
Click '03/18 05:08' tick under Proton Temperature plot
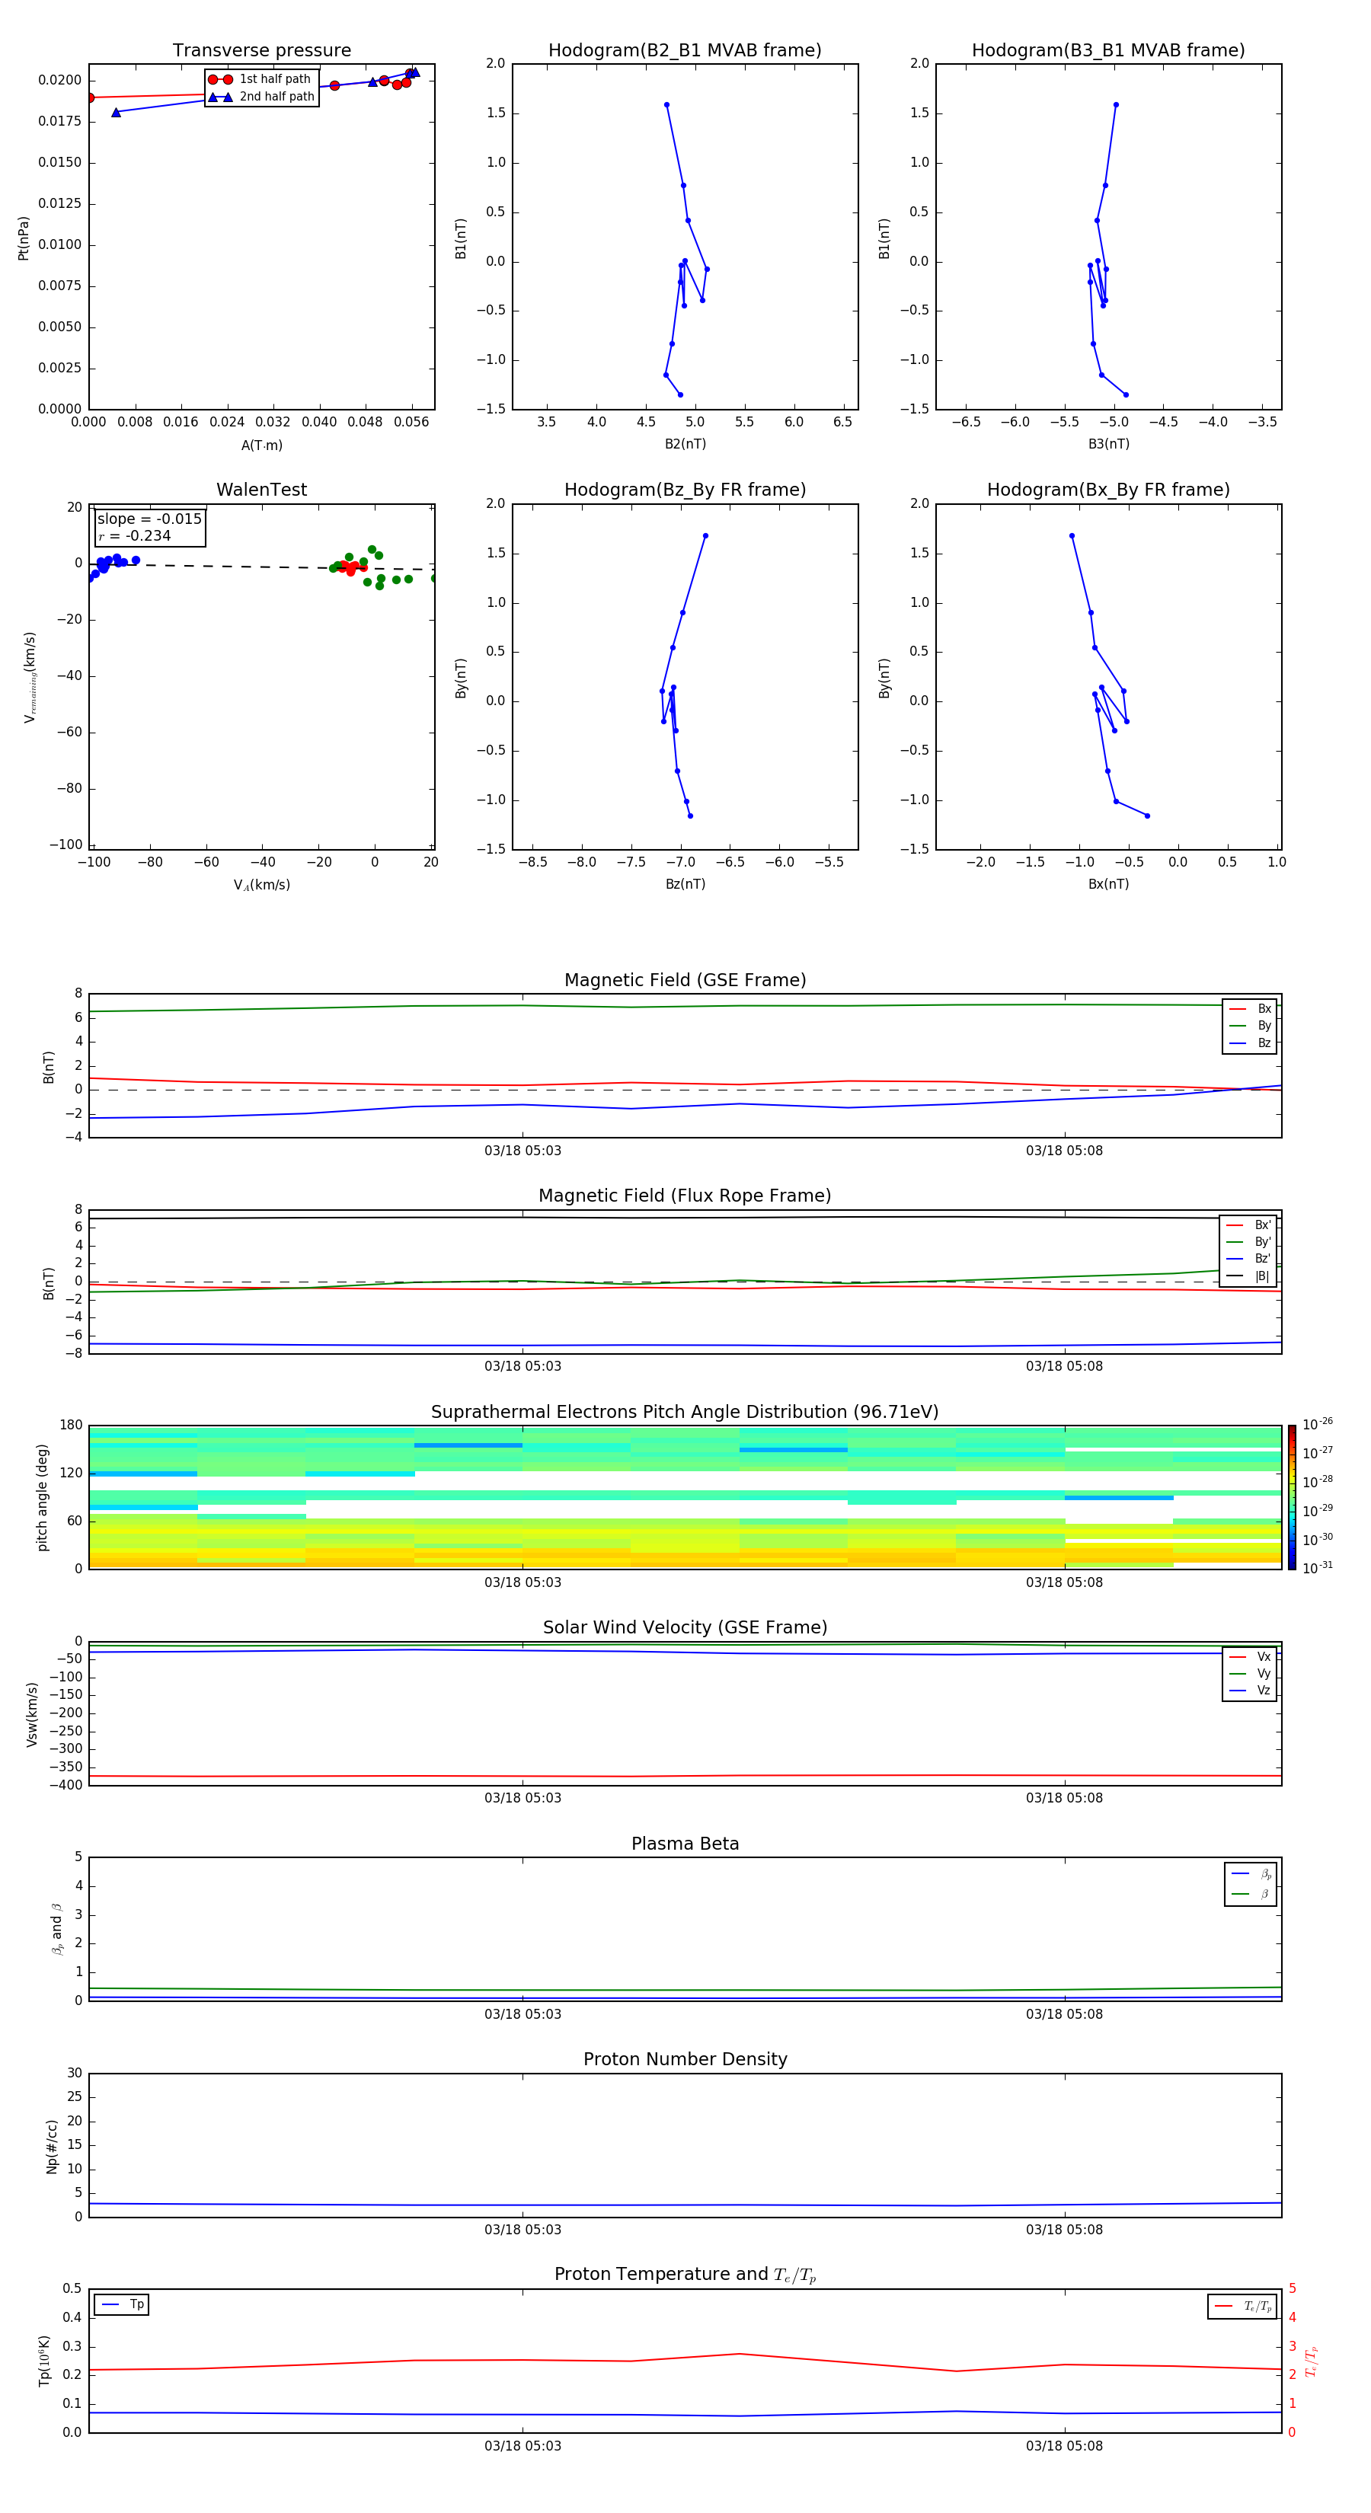coord(1063,2446)
